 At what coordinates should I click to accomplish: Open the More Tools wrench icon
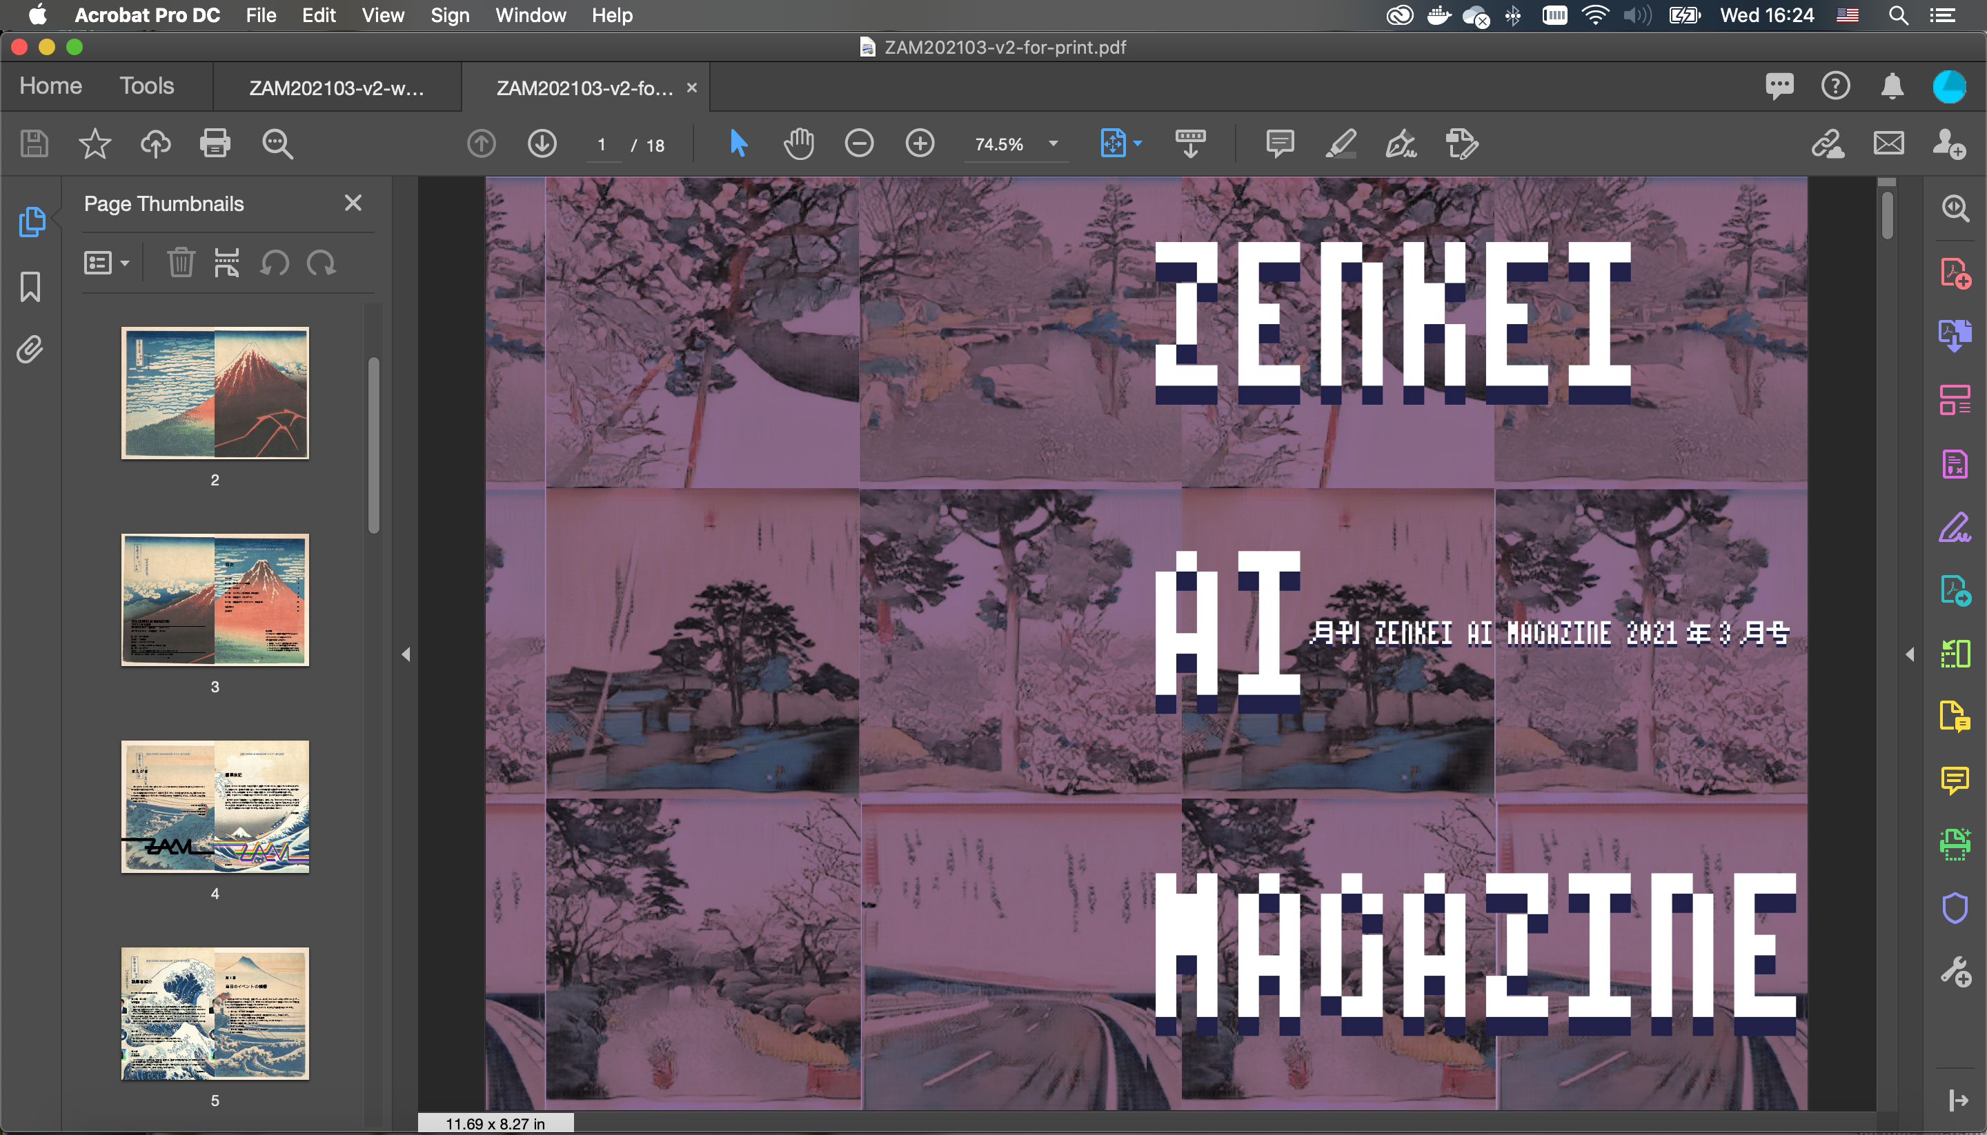pyautogui.click(x=1956, y=972)
